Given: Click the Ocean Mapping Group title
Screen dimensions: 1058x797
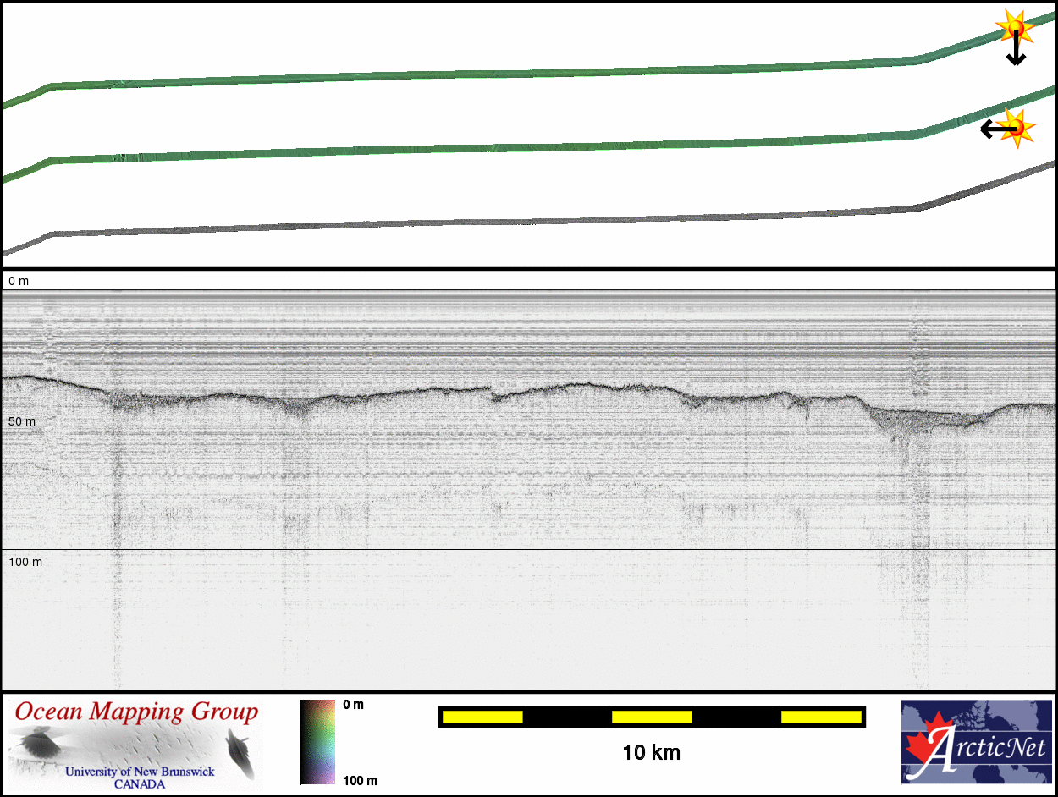Looking at the screenshot, I should point(135,712).
